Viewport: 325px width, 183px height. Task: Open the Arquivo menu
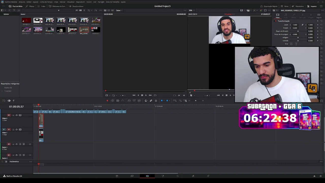22,2
